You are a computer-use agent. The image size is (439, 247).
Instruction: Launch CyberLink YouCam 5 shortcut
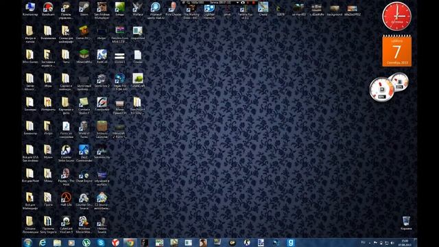click(66, 224)
